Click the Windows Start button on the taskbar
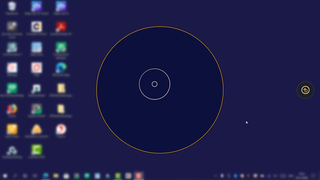The image size is (320, 180). coord(5,176)
